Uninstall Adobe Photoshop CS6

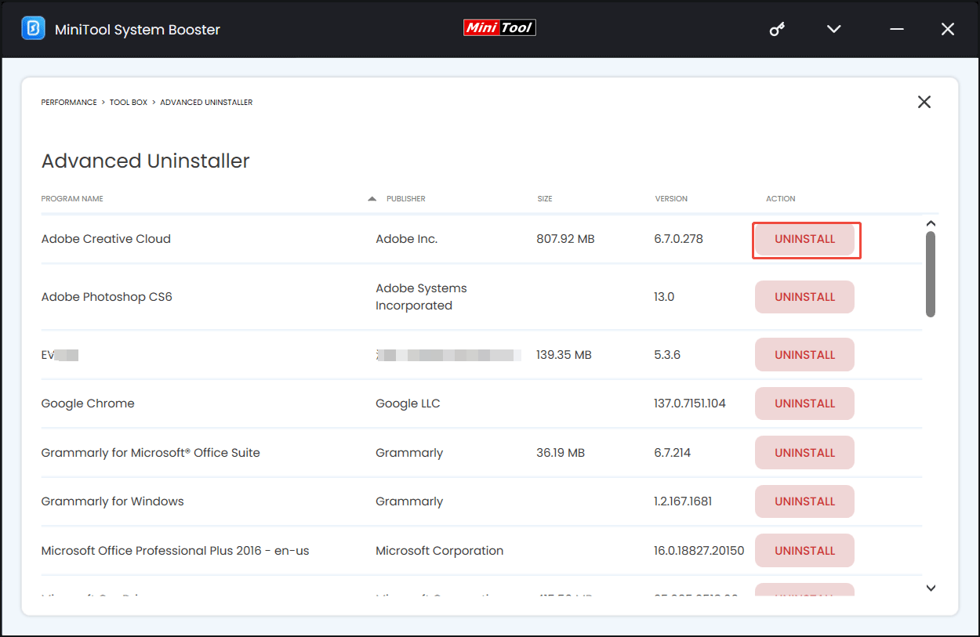tap(804, 297)
